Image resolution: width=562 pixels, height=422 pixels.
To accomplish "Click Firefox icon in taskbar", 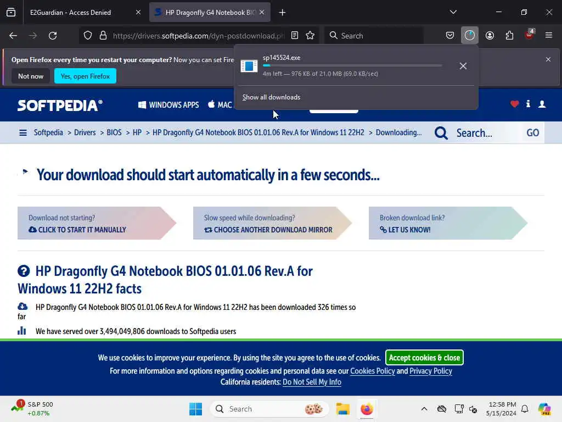I will pos(367,409).
